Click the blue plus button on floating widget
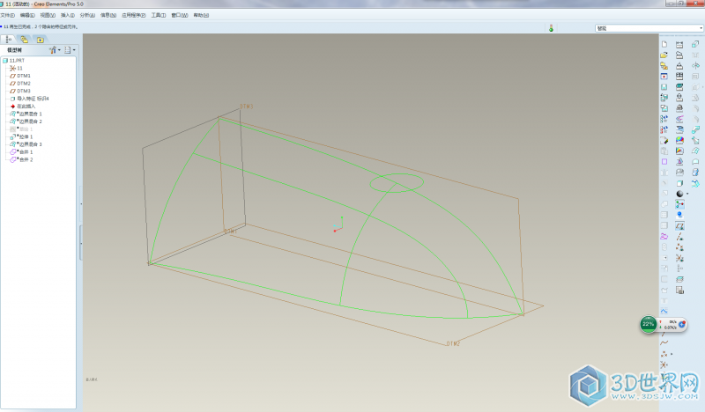 point(681,324)
